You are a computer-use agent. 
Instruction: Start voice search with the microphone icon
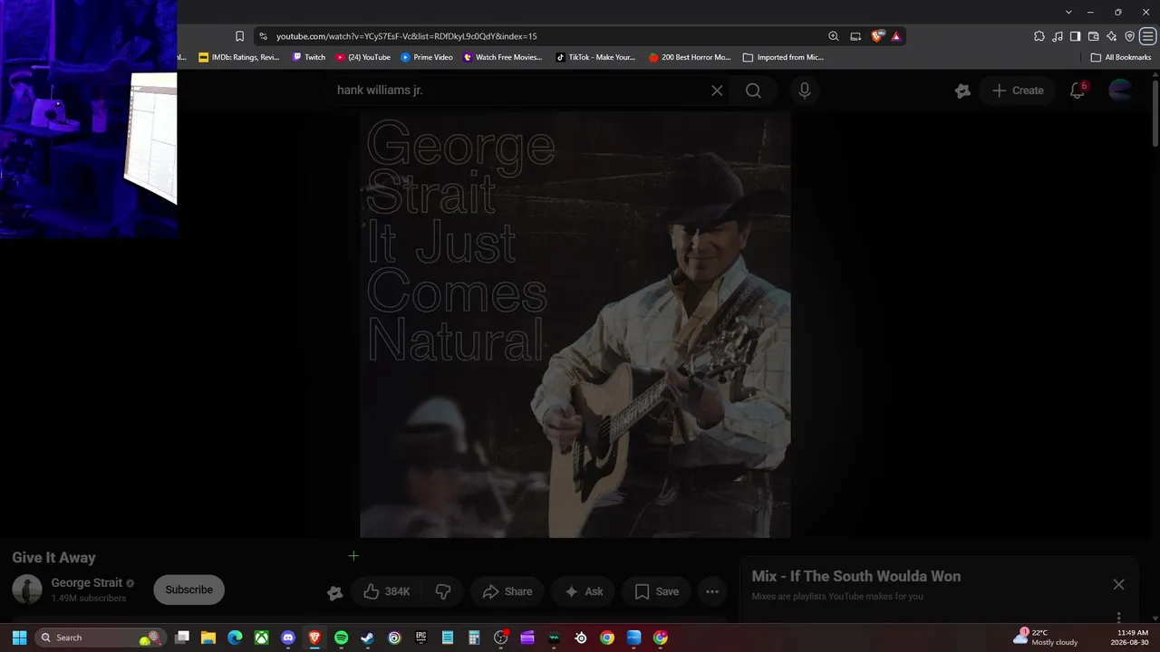coord(804,91)
